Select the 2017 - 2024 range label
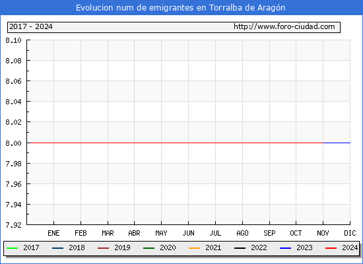Image resolution: width=363 pixels, height=264 pixels. pos(31,26)
